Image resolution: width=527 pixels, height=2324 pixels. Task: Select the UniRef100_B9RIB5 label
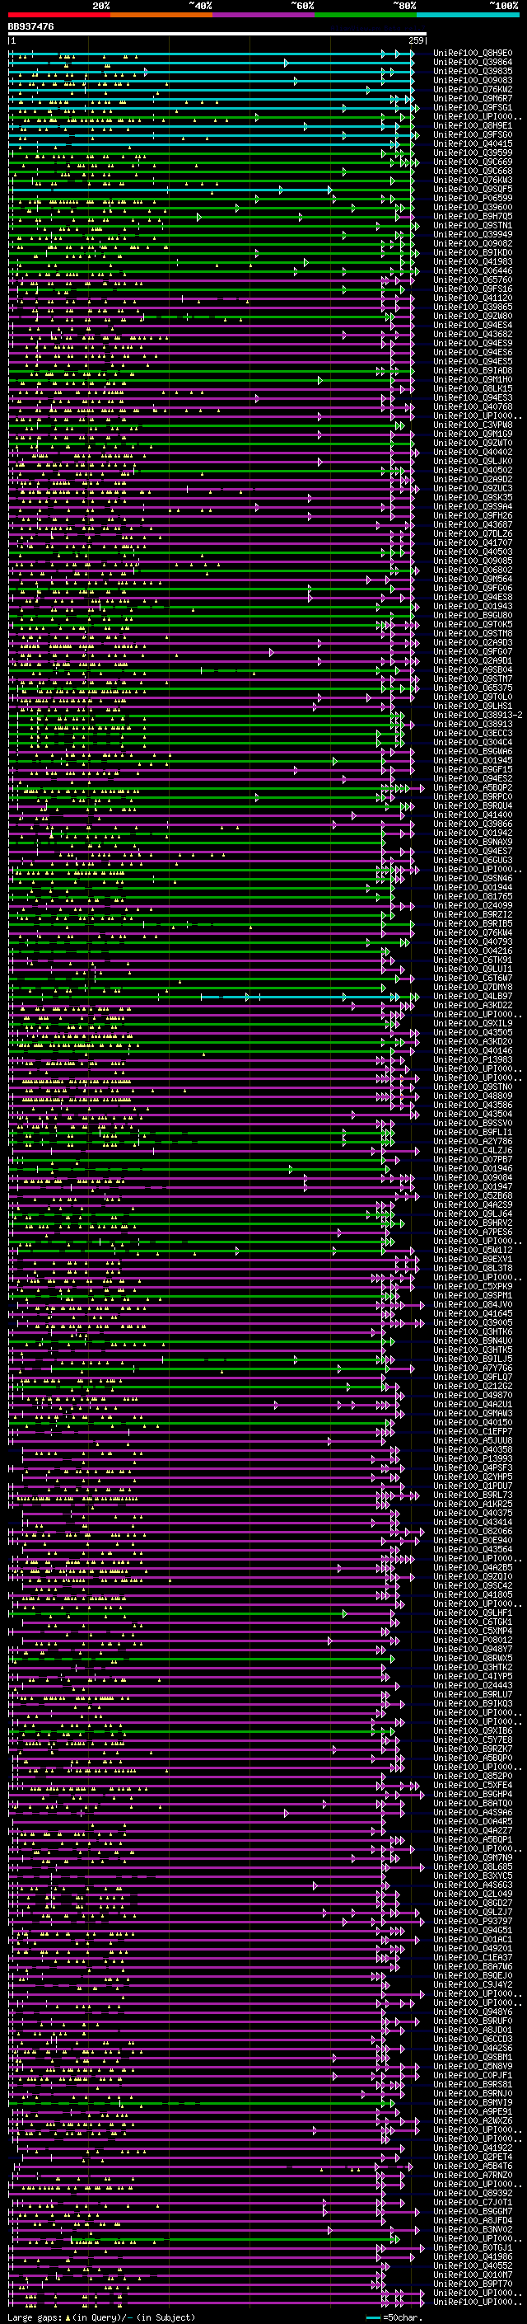(x=473, y=924)
